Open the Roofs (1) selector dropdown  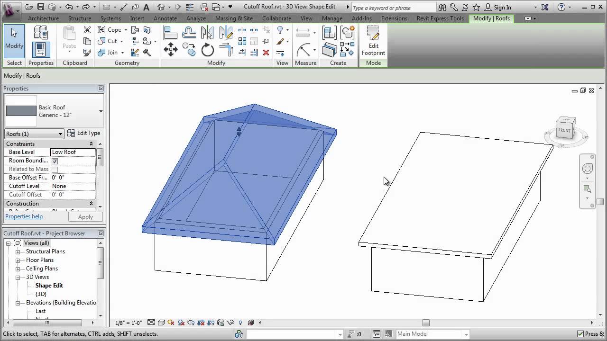pyautogui.click(x=60, y=134)
